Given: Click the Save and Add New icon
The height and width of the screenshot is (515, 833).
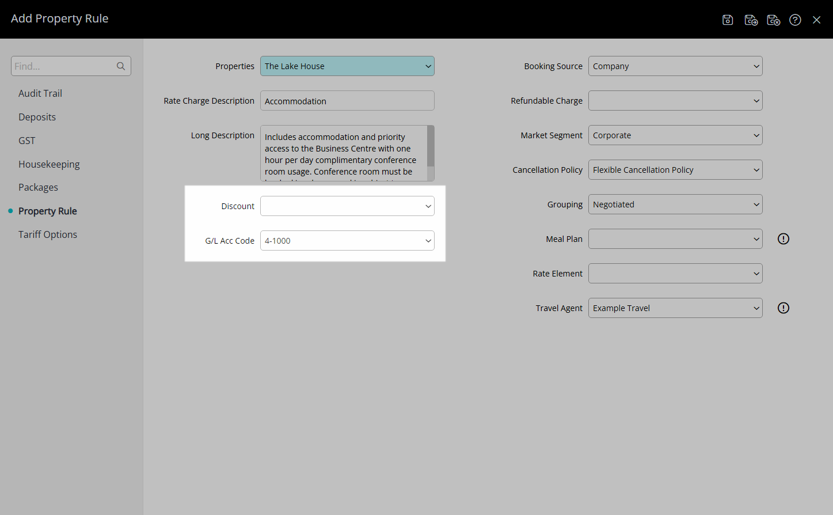Looking at the screenshot, I should click(751, 20).
